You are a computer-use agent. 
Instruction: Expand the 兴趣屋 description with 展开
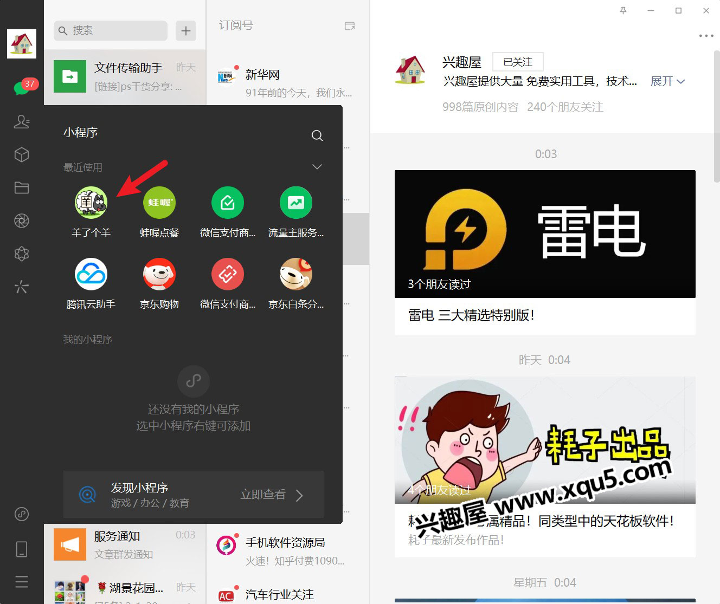point(667,81)
